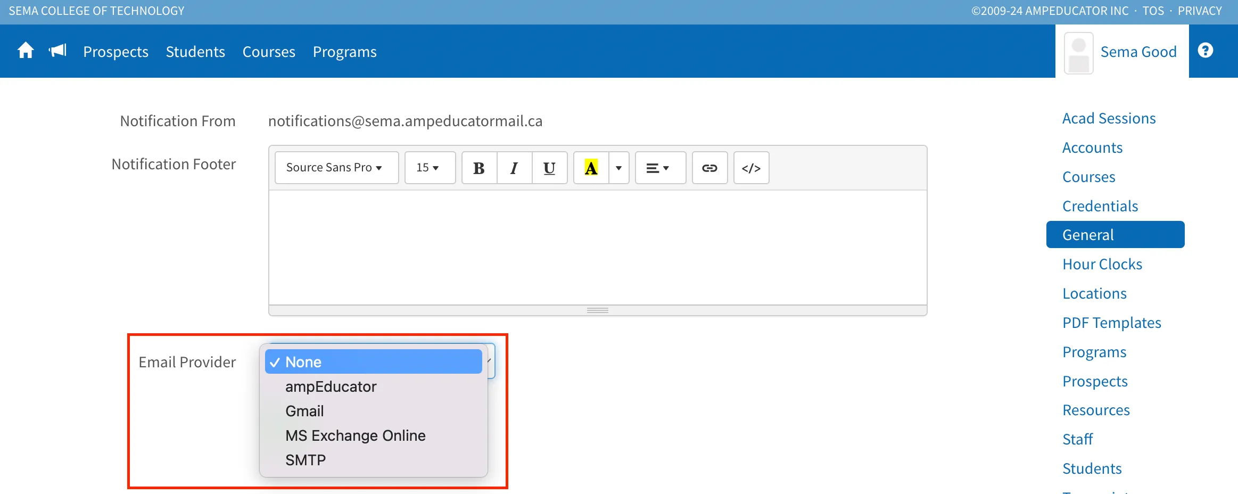Go to the Home icon
This screenshot has height=494, width=1238.
click(26, 51)
